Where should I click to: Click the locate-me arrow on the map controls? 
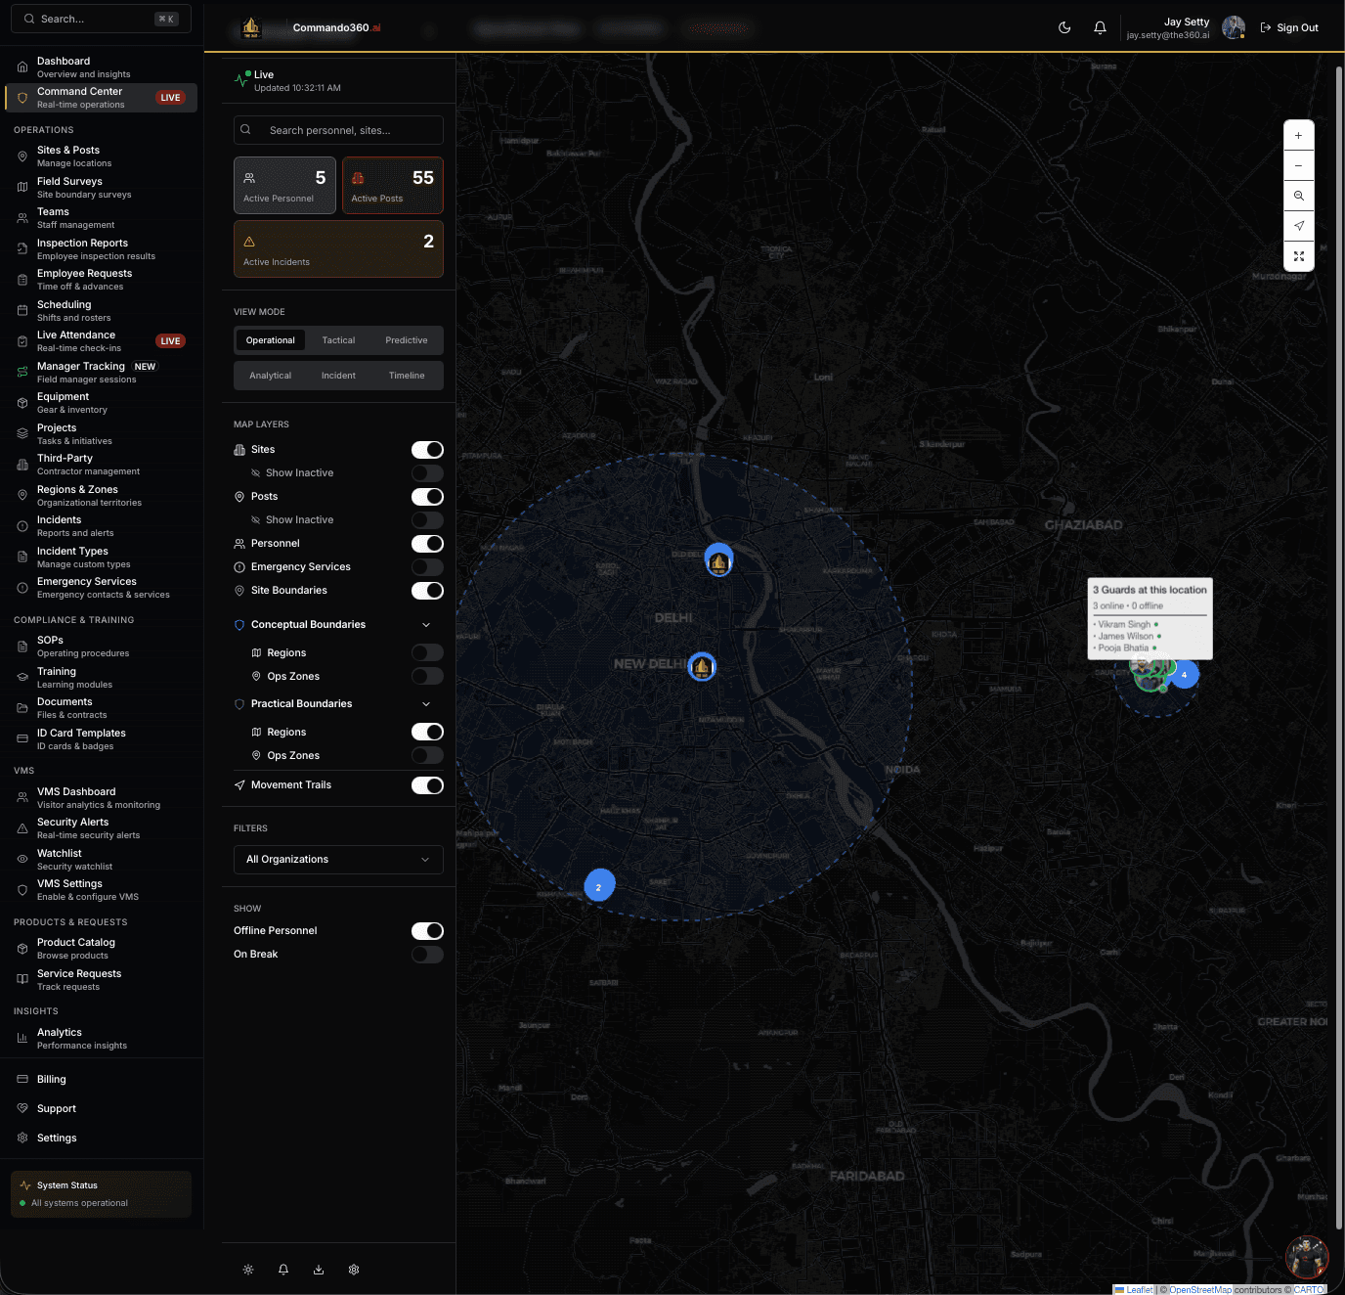[x=1298, y=226]
